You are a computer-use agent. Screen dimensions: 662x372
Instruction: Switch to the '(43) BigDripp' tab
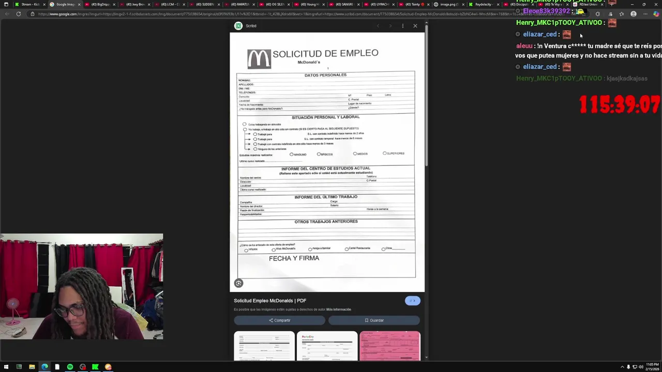point(100,4)
